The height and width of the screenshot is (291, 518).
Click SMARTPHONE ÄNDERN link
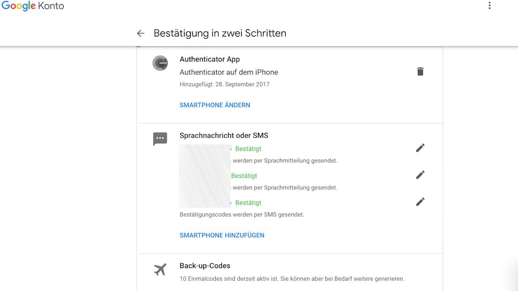215,105
